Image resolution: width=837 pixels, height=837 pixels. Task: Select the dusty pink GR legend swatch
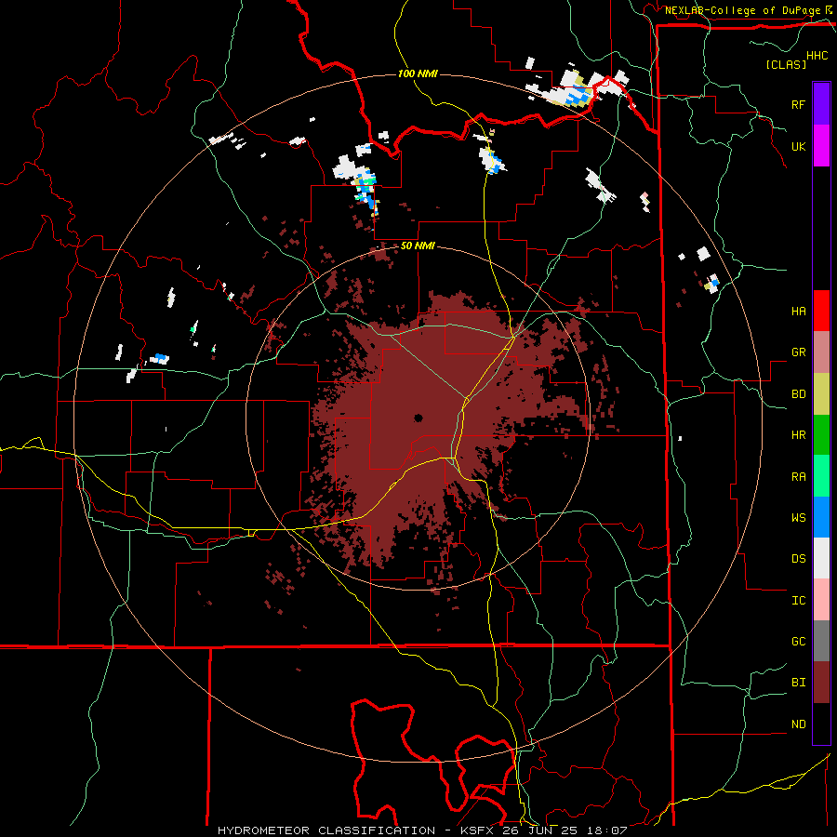[x=821, y=352]
